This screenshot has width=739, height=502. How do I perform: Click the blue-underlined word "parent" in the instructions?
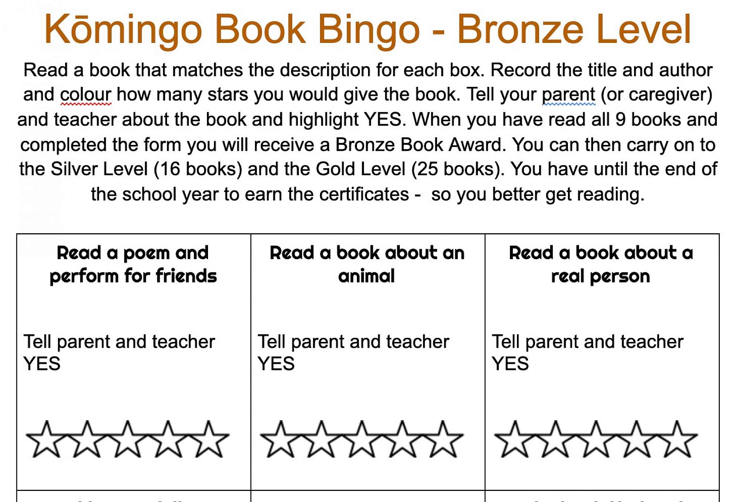(568, 95)
